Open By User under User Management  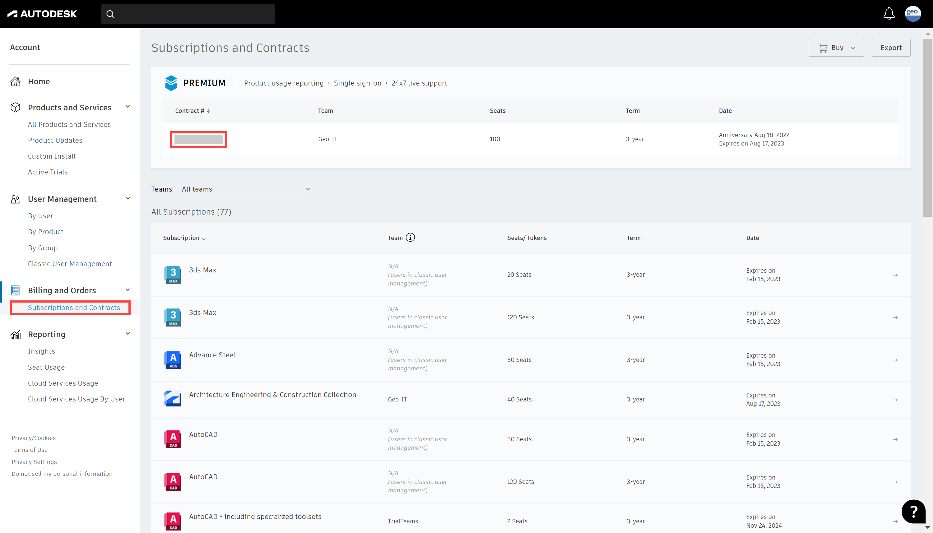tap(40, 216)
